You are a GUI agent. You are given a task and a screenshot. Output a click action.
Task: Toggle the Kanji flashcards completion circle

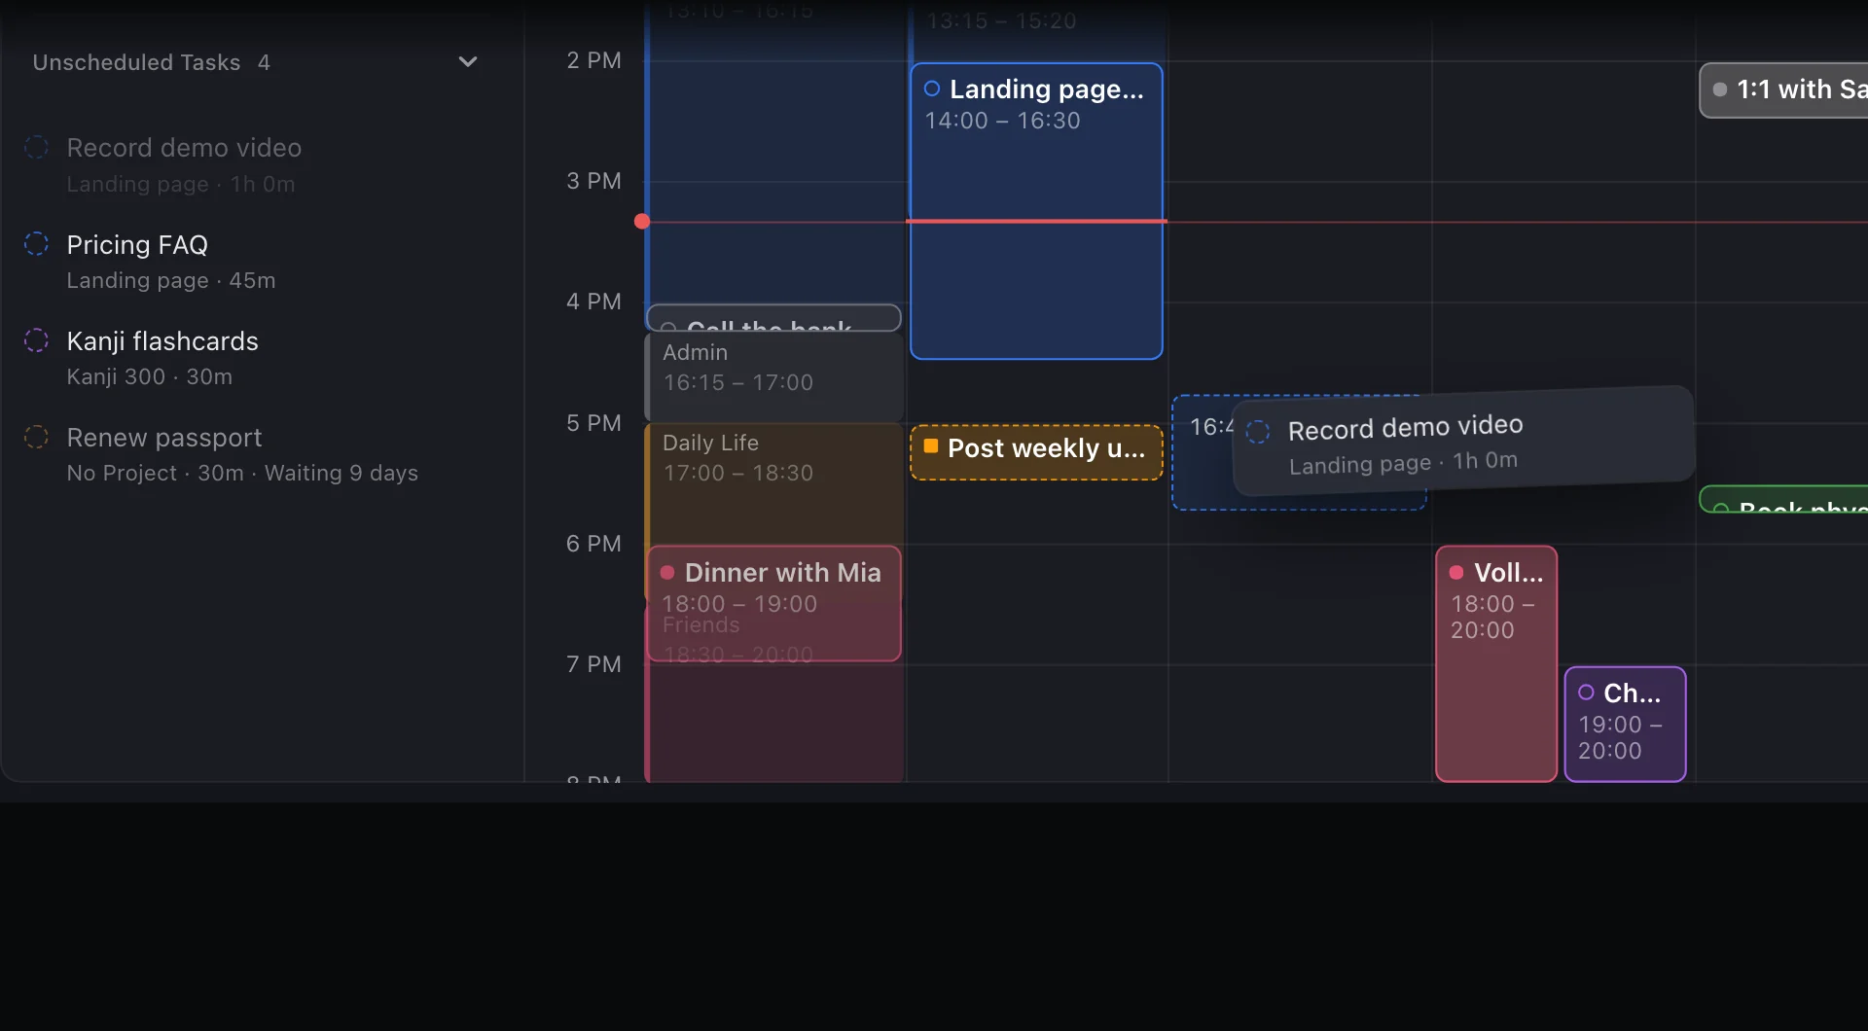pyautogui.click(x=36, y=340)
